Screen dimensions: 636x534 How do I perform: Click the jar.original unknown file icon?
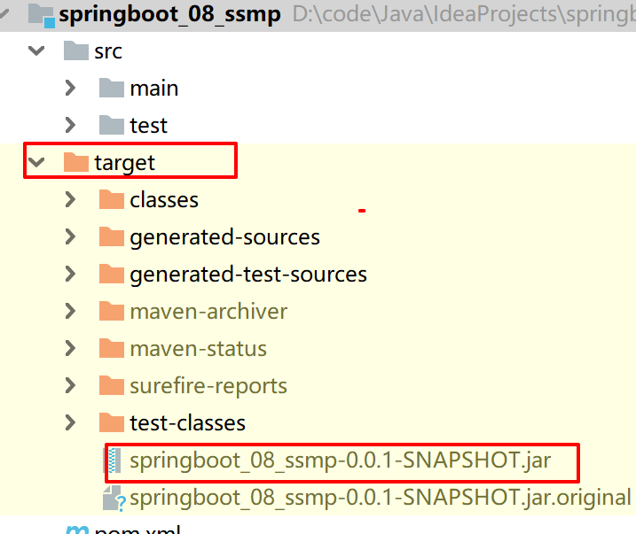[x=114, y=499]
